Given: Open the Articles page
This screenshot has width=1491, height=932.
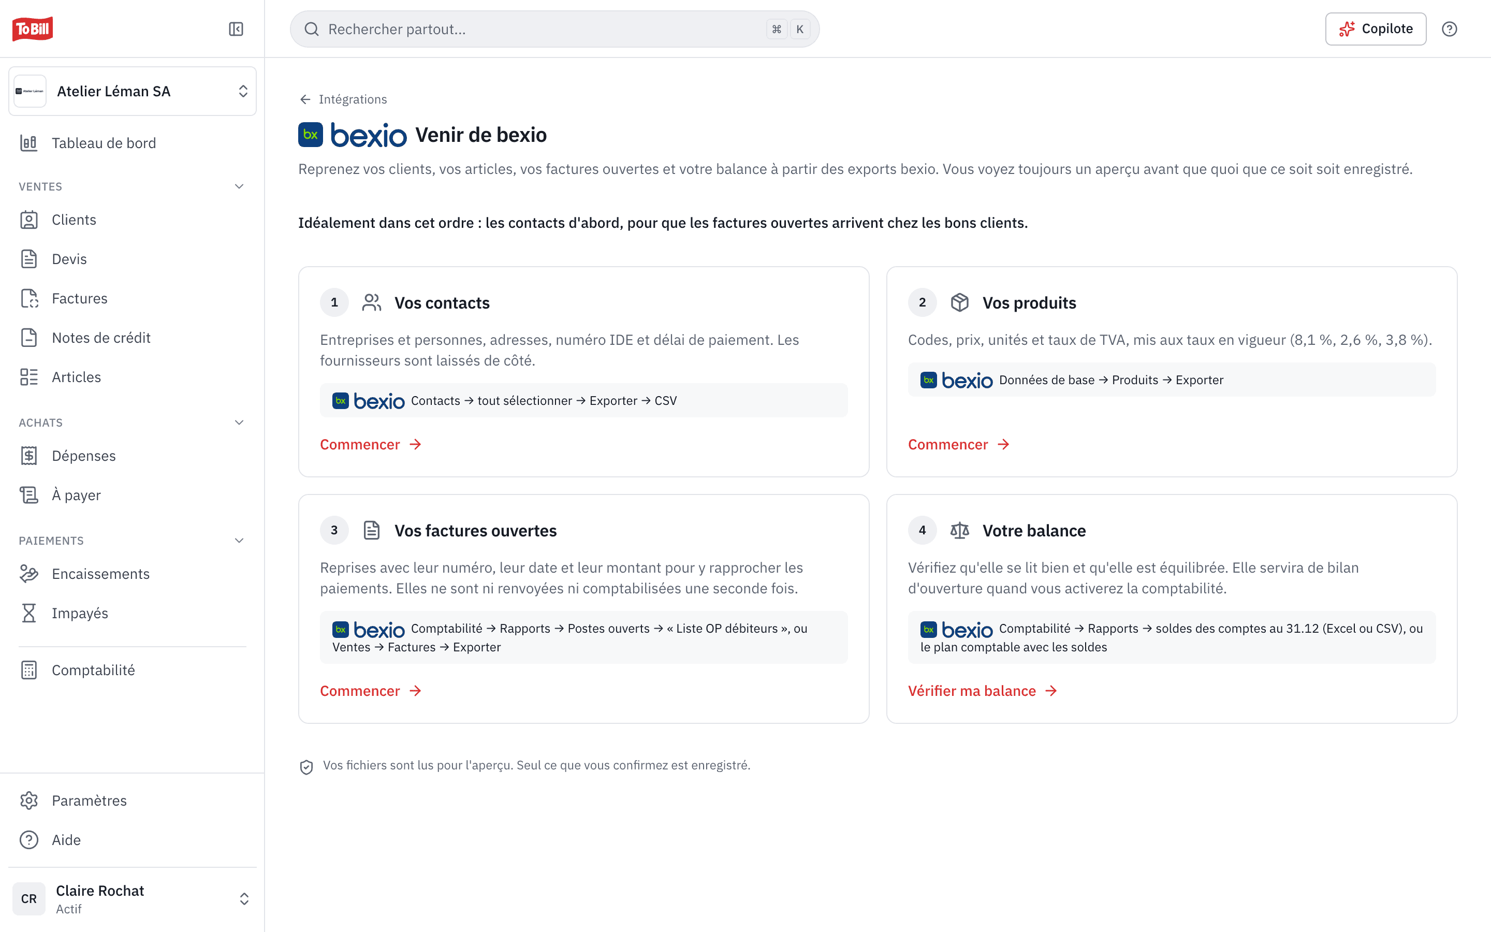Looking at the screenshot, I should [x=133, y=377].
